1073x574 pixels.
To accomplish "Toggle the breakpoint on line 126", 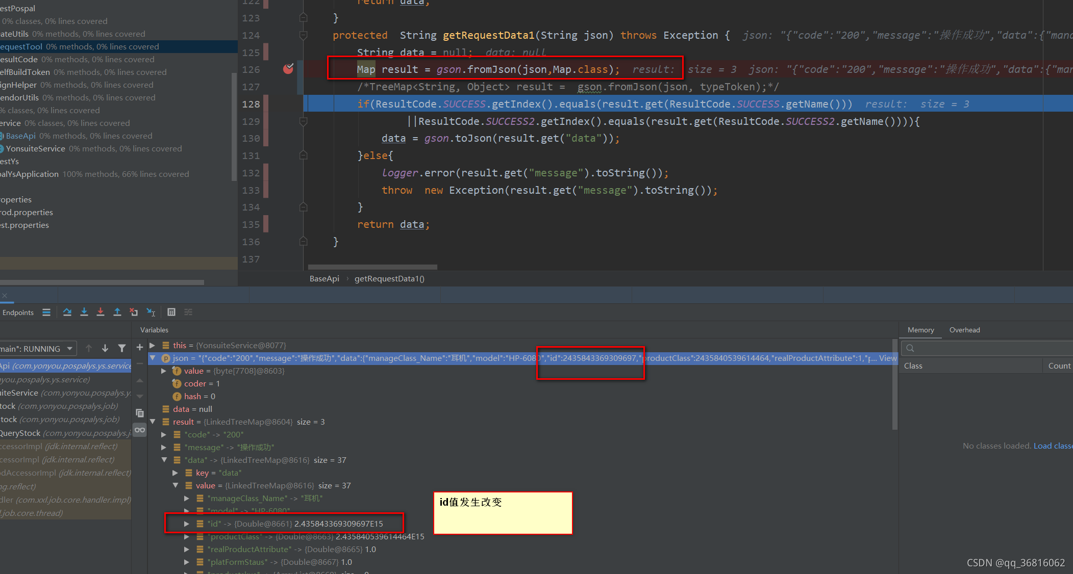I will coord(288,69).
